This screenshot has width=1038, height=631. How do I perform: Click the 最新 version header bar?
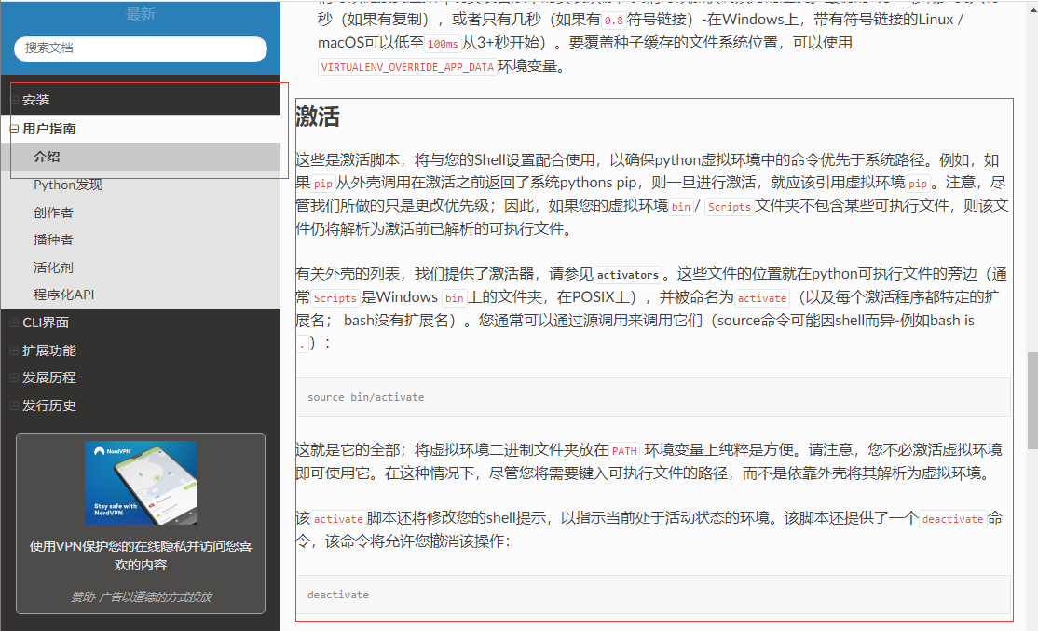click(x=140, y=13)
